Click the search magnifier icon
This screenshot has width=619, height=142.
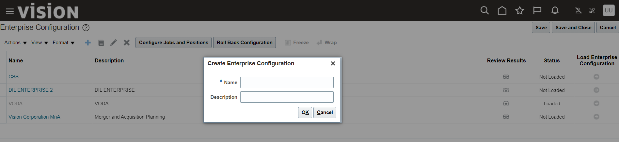click(484, 11)
